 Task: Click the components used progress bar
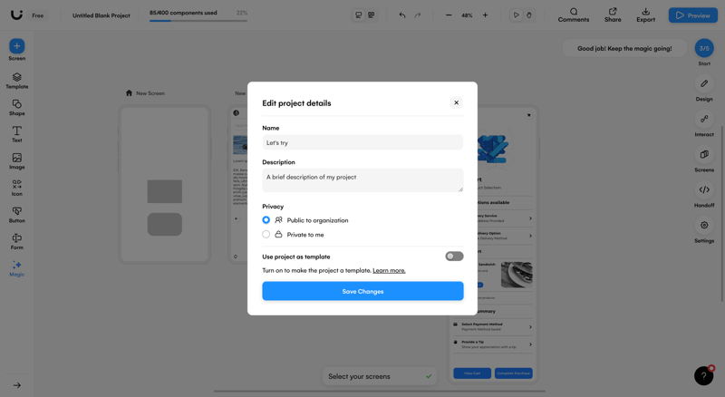click(198, 20)
